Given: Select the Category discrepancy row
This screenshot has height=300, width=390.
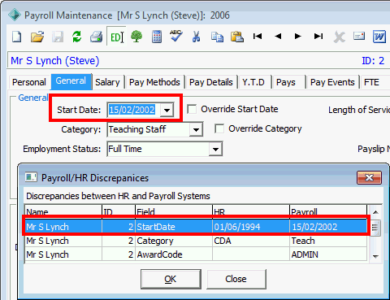Looking at the screenshot, I should point(196,241).
